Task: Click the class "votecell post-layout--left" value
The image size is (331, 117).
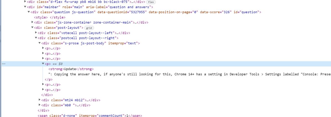Action: [87, 33]
